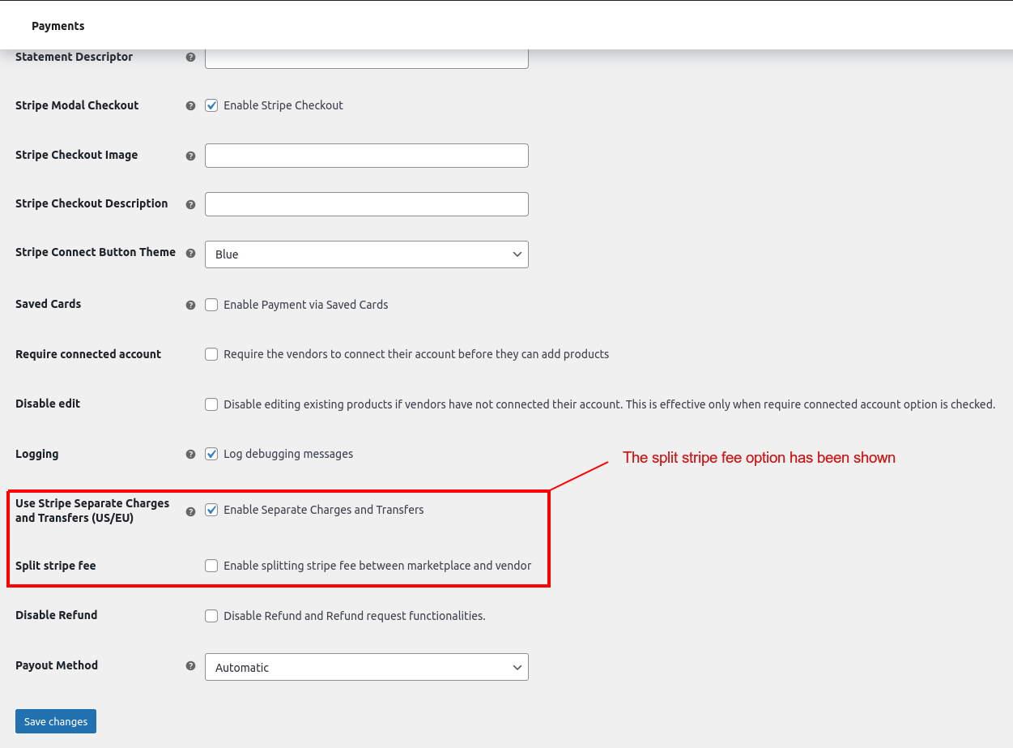
Task: Click Save changes button
Action: tap(56, 721)
